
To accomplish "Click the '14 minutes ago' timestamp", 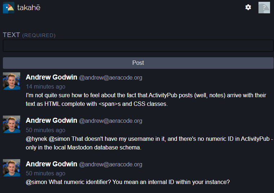I will (x=45, y=86).
